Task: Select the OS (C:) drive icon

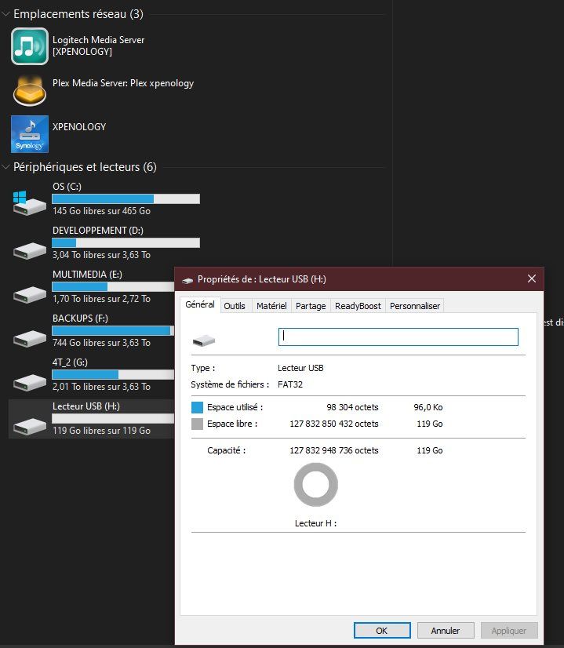Action: click(x=29, y=203)
